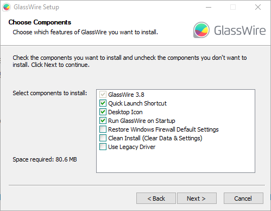Enable the Use Legacy Driver option
This screenshot has width=271, height=211.
click(x=103, y=147)
